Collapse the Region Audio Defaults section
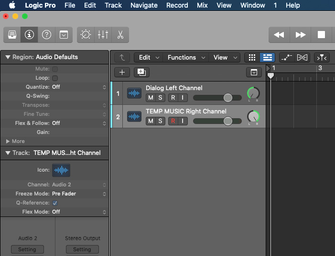Screen dimensions: 335x256 tap(8, 57)
